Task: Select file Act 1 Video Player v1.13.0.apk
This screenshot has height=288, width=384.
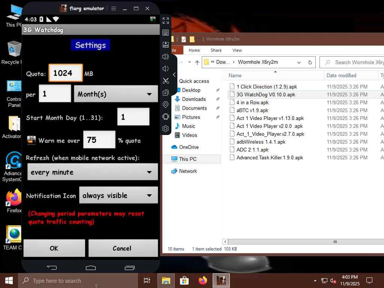Action: [270, 118]
